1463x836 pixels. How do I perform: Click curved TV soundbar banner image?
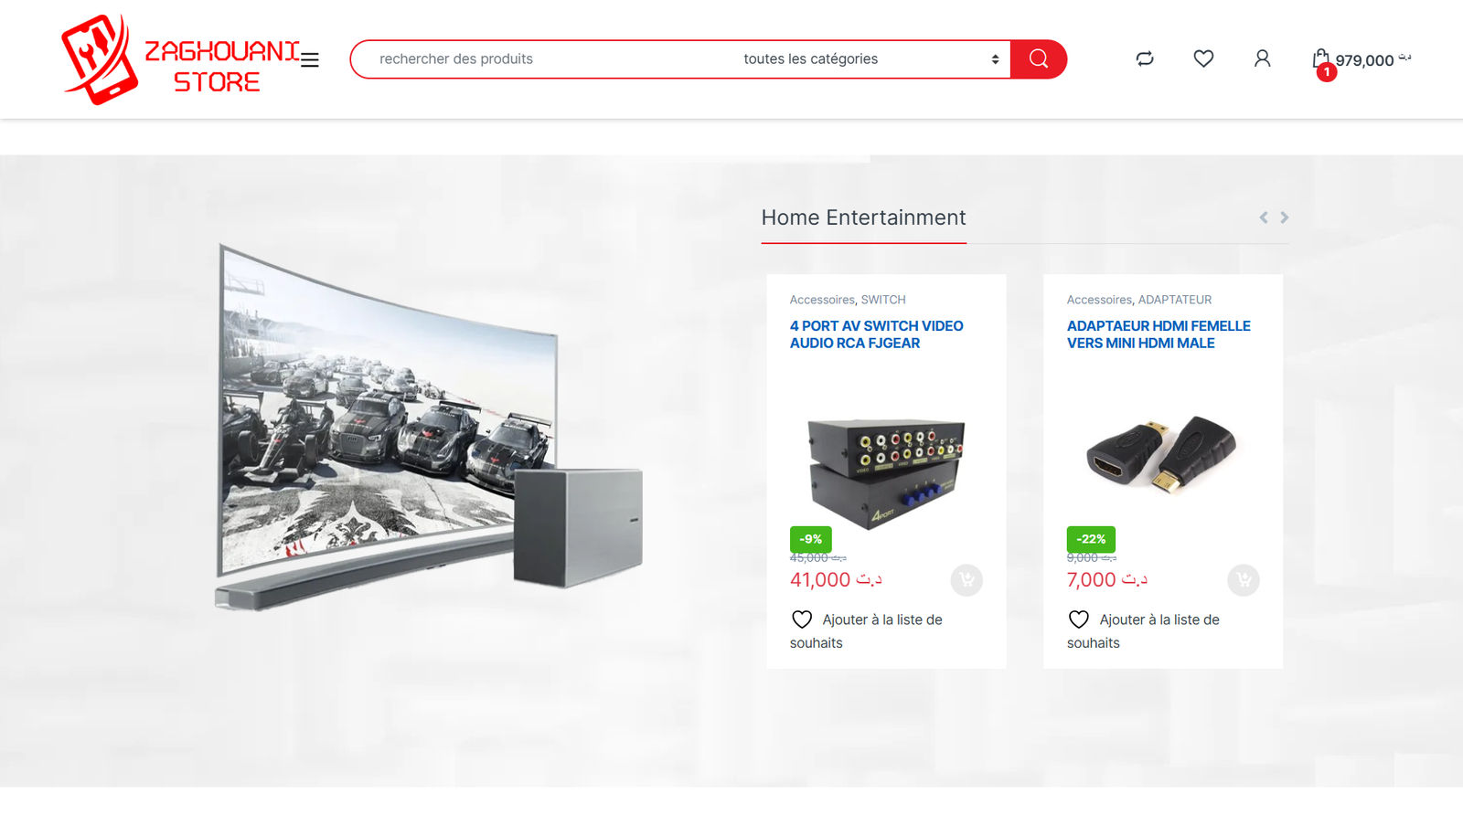click(430, 428)
